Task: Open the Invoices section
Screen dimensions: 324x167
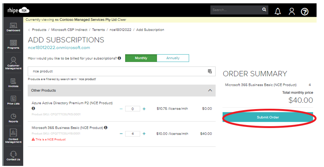Action: (x=13, y=83)
